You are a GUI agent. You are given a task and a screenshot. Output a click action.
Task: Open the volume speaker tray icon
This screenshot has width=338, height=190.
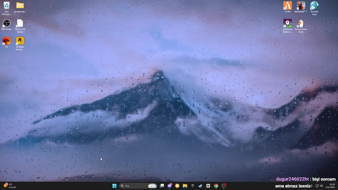coord(321,186)
